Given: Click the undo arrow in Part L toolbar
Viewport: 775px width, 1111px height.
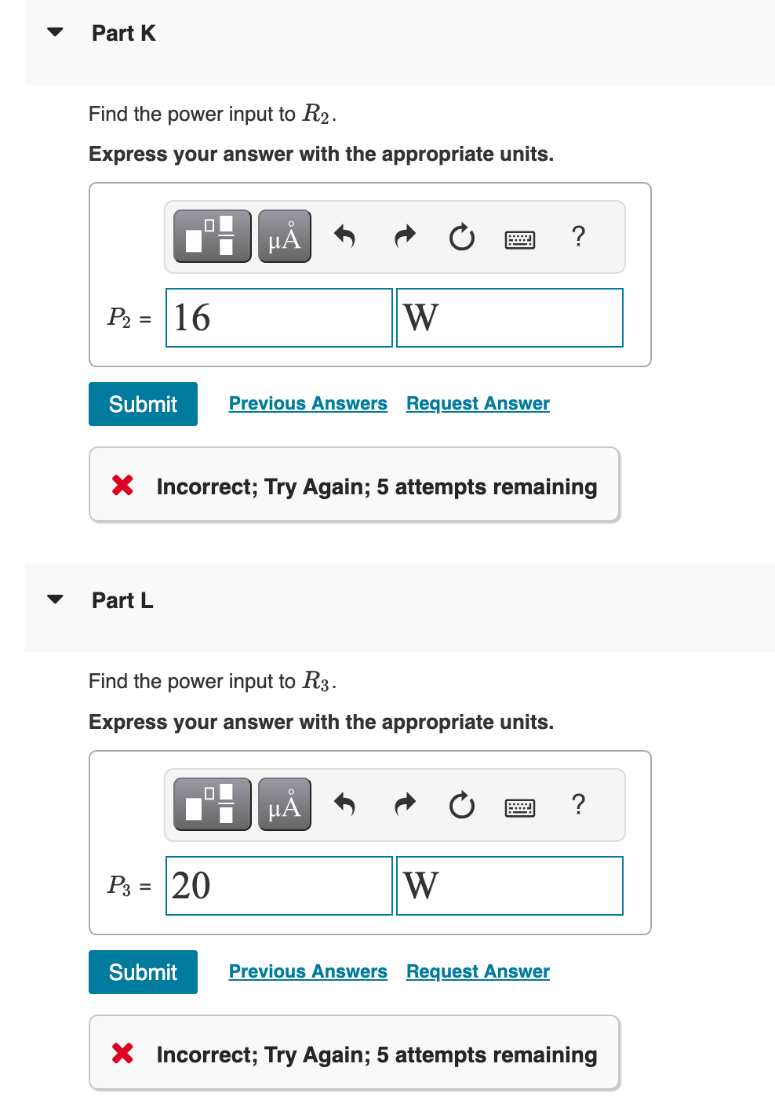Looking at the screenshot, I should 344,804.
